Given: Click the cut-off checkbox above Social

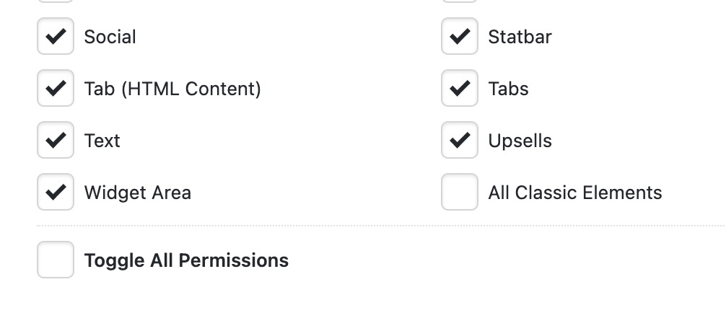Looking at the screenshot, I should pyautogui.click(x=56, y=1).
